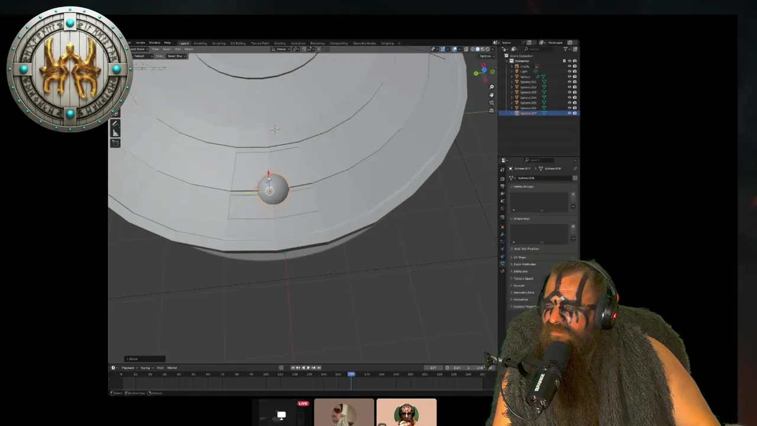The image size is (757, 426).
Task: Expand the Geometry Data panel
Action: (x=523, y=292)
